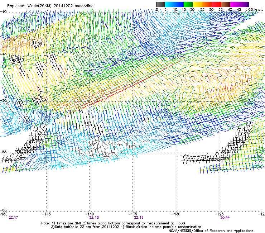Click the magenta-purple 40-50 knots legend swatch
This screenshot has width=265, height=233.
[x=240, y=4]
